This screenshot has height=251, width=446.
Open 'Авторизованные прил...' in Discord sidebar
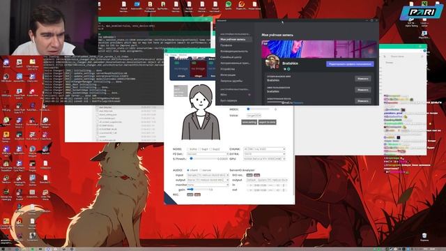coord(236,63)
